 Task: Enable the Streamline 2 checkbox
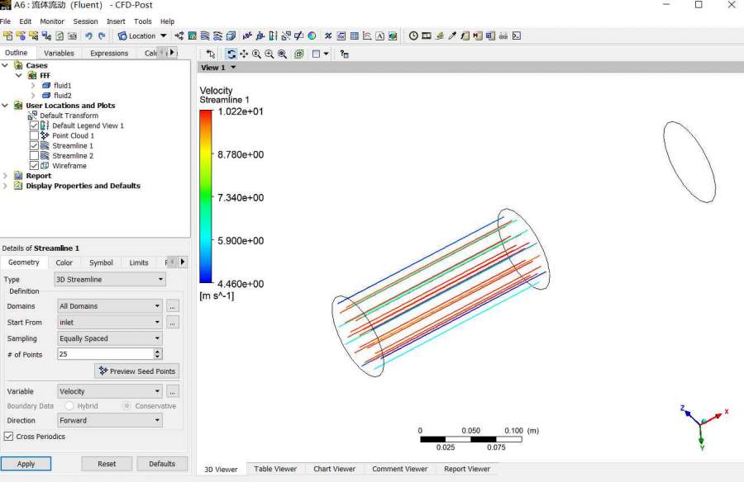34,156
